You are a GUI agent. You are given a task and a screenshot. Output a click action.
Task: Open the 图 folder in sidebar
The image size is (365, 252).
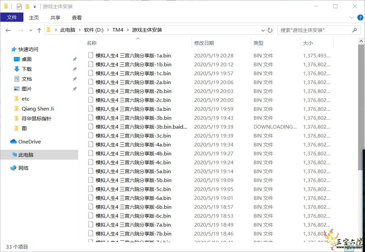[24, 128]
